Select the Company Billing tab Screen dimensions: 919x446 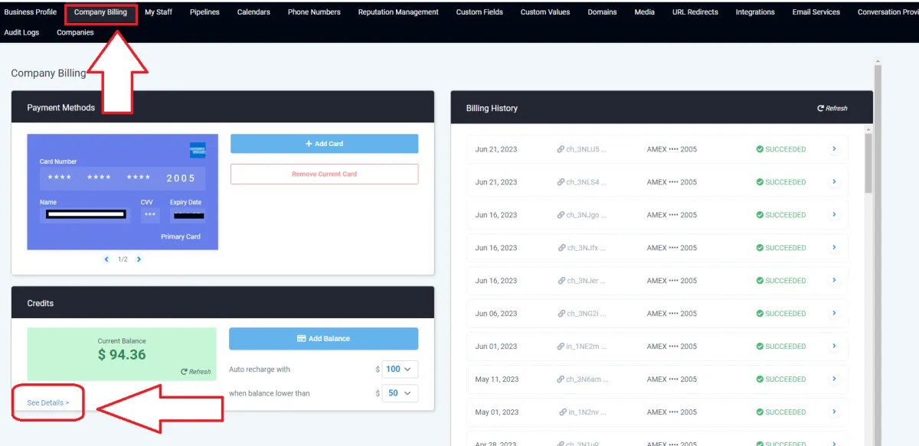coord(100,12)
